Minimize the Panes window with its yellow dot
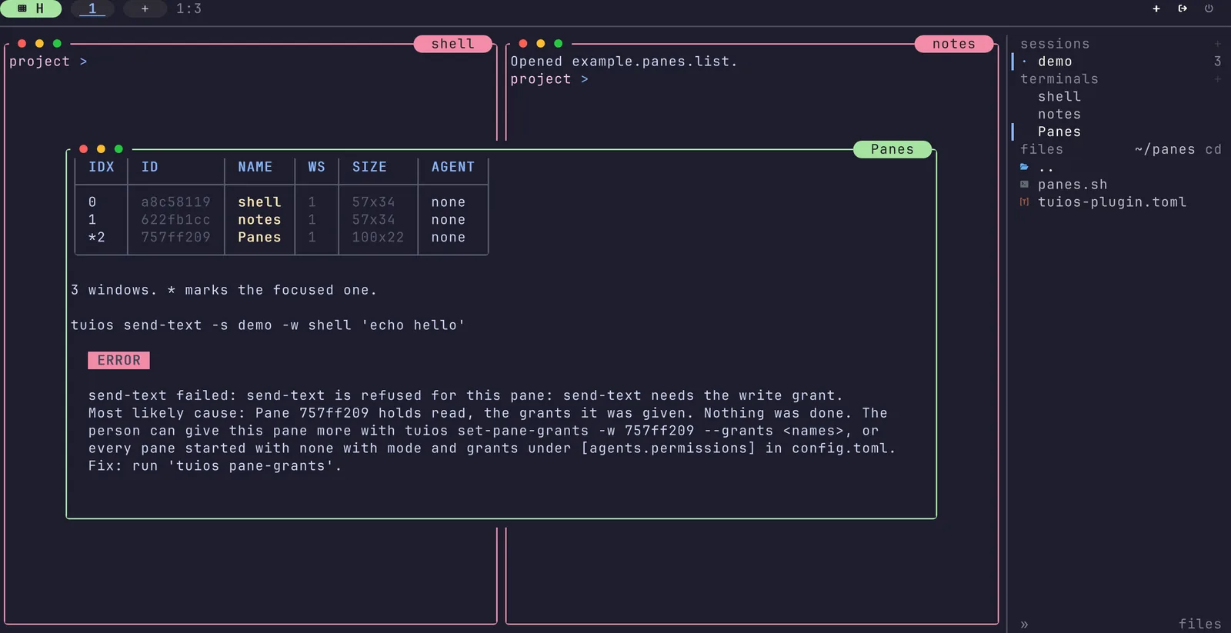The image size is (1231, 633). click(x=101, y=149)
